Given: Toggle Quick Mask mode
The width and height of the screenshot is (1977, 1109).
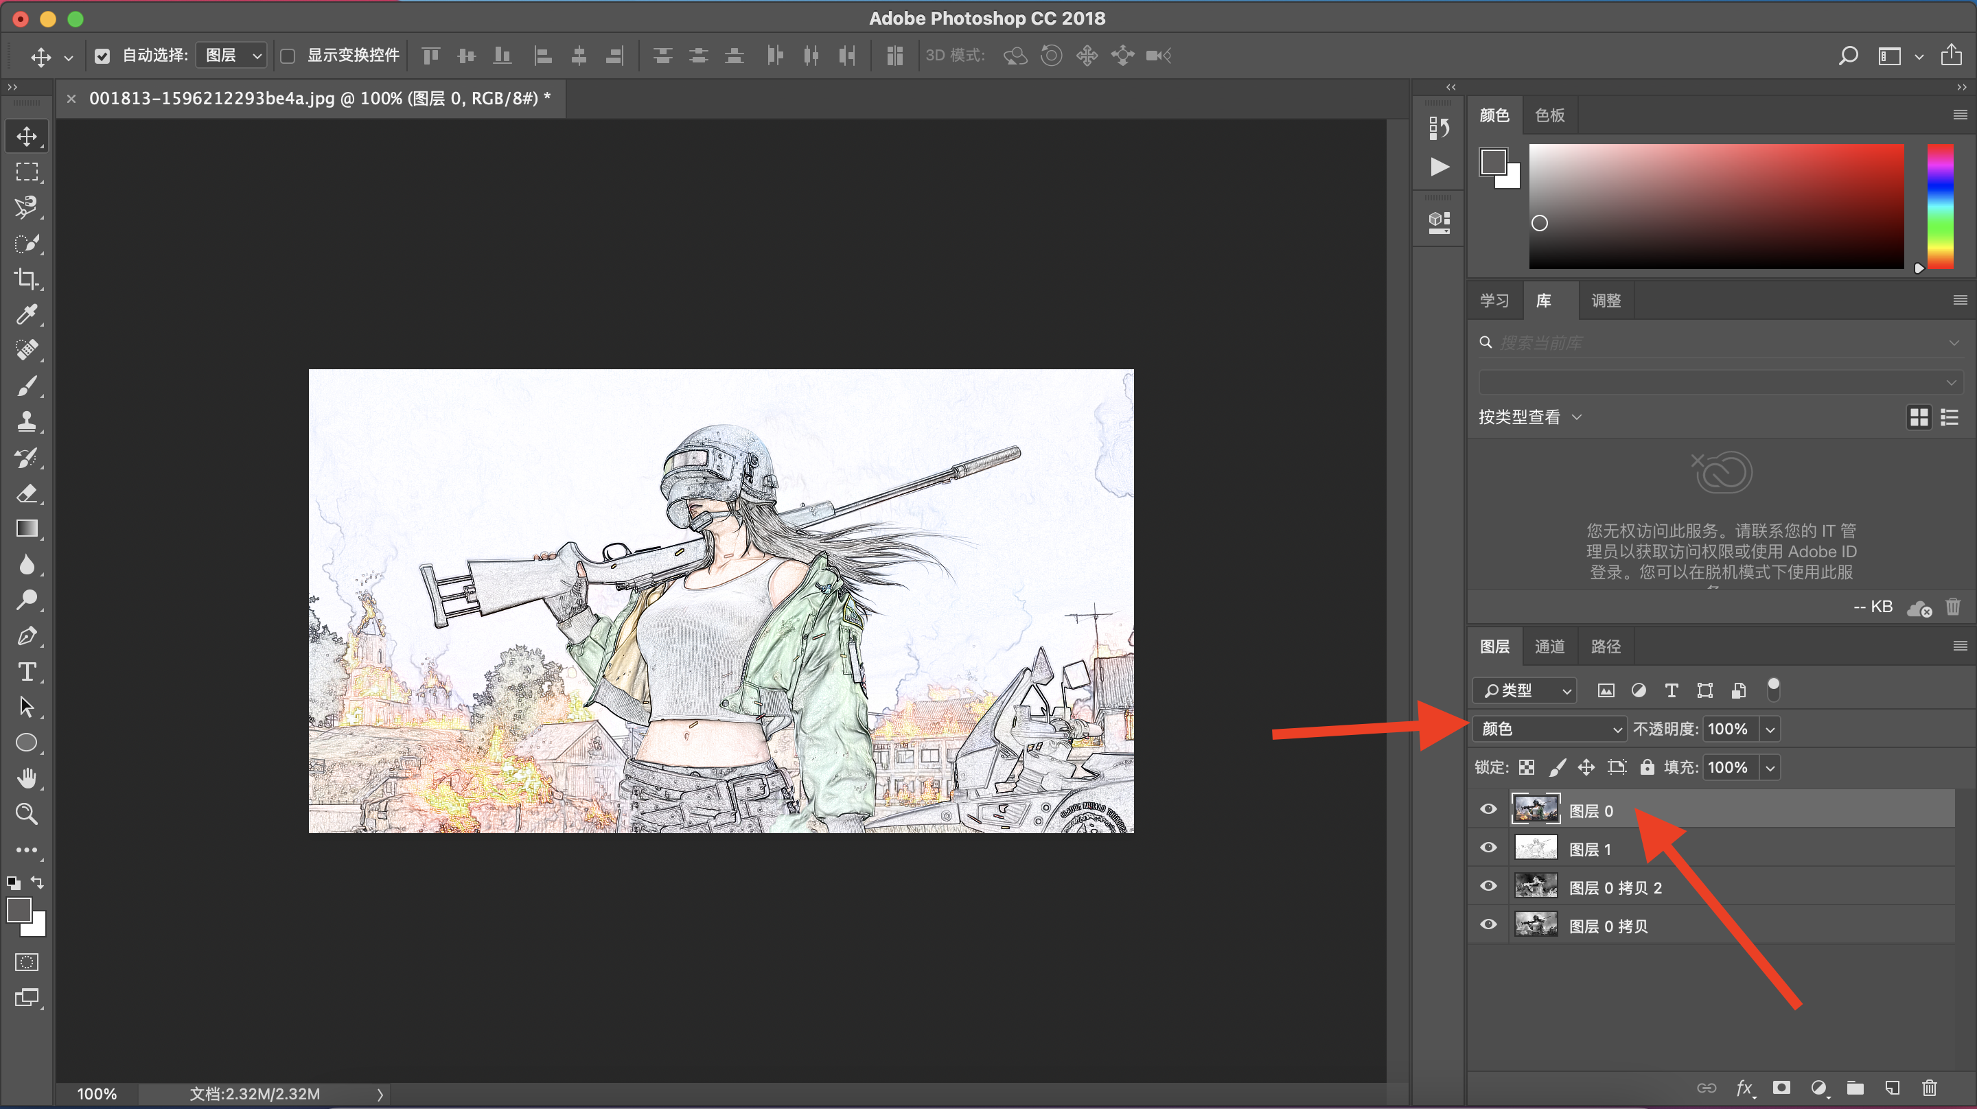Looking at the screenshot, I should [x=27, y=962].
